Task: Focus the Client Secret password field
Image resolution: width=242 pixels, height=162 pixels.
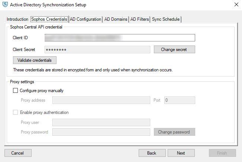Action: coord(97,50)
